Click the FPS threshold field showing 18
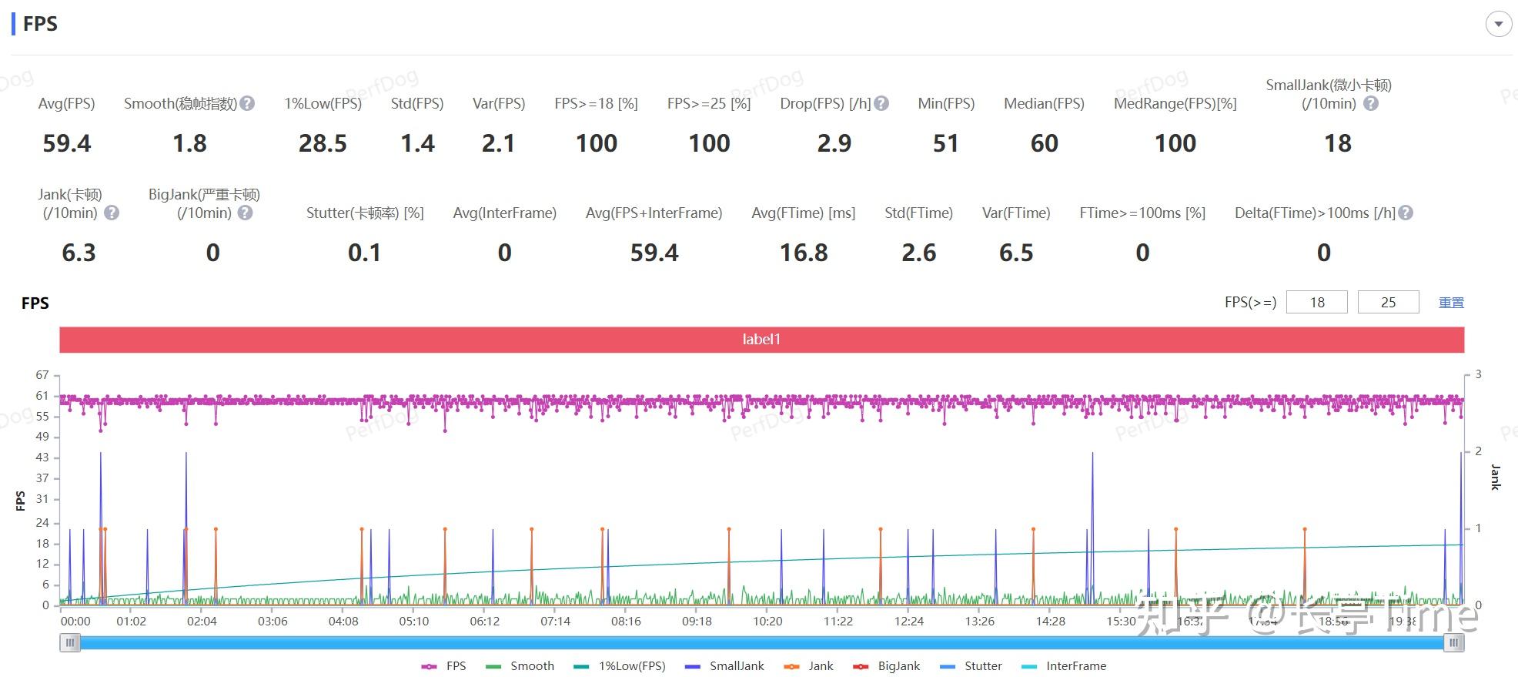The height and width of the screenshot is (677, 1518). pos(1316,303)
